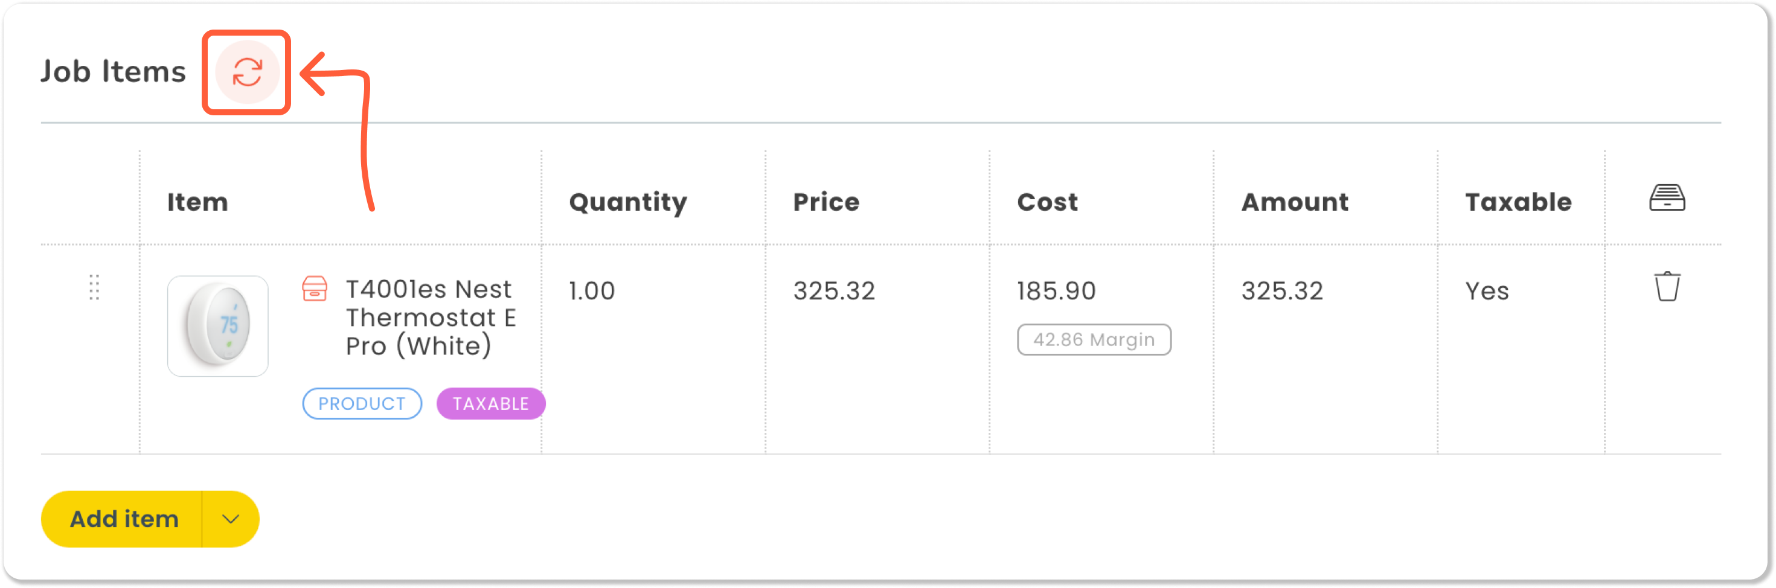
Task: Open the Nest thermostat product thumbnail
Action: click(218, 326)
